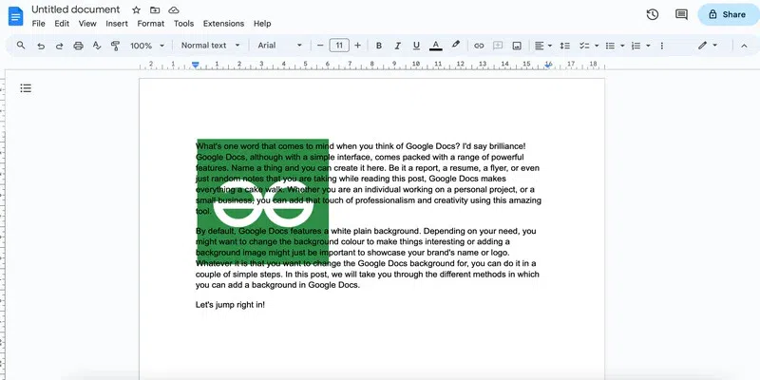
Task: Open the text color picker
Action: coord(436,46)
